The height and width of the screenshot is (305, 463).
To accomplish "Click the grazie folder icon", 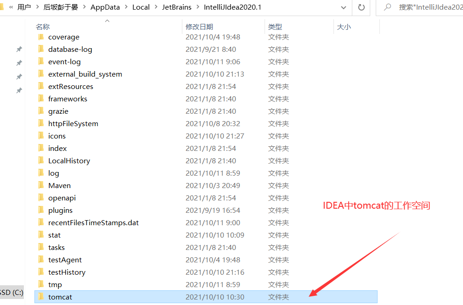I will point(41,111).
